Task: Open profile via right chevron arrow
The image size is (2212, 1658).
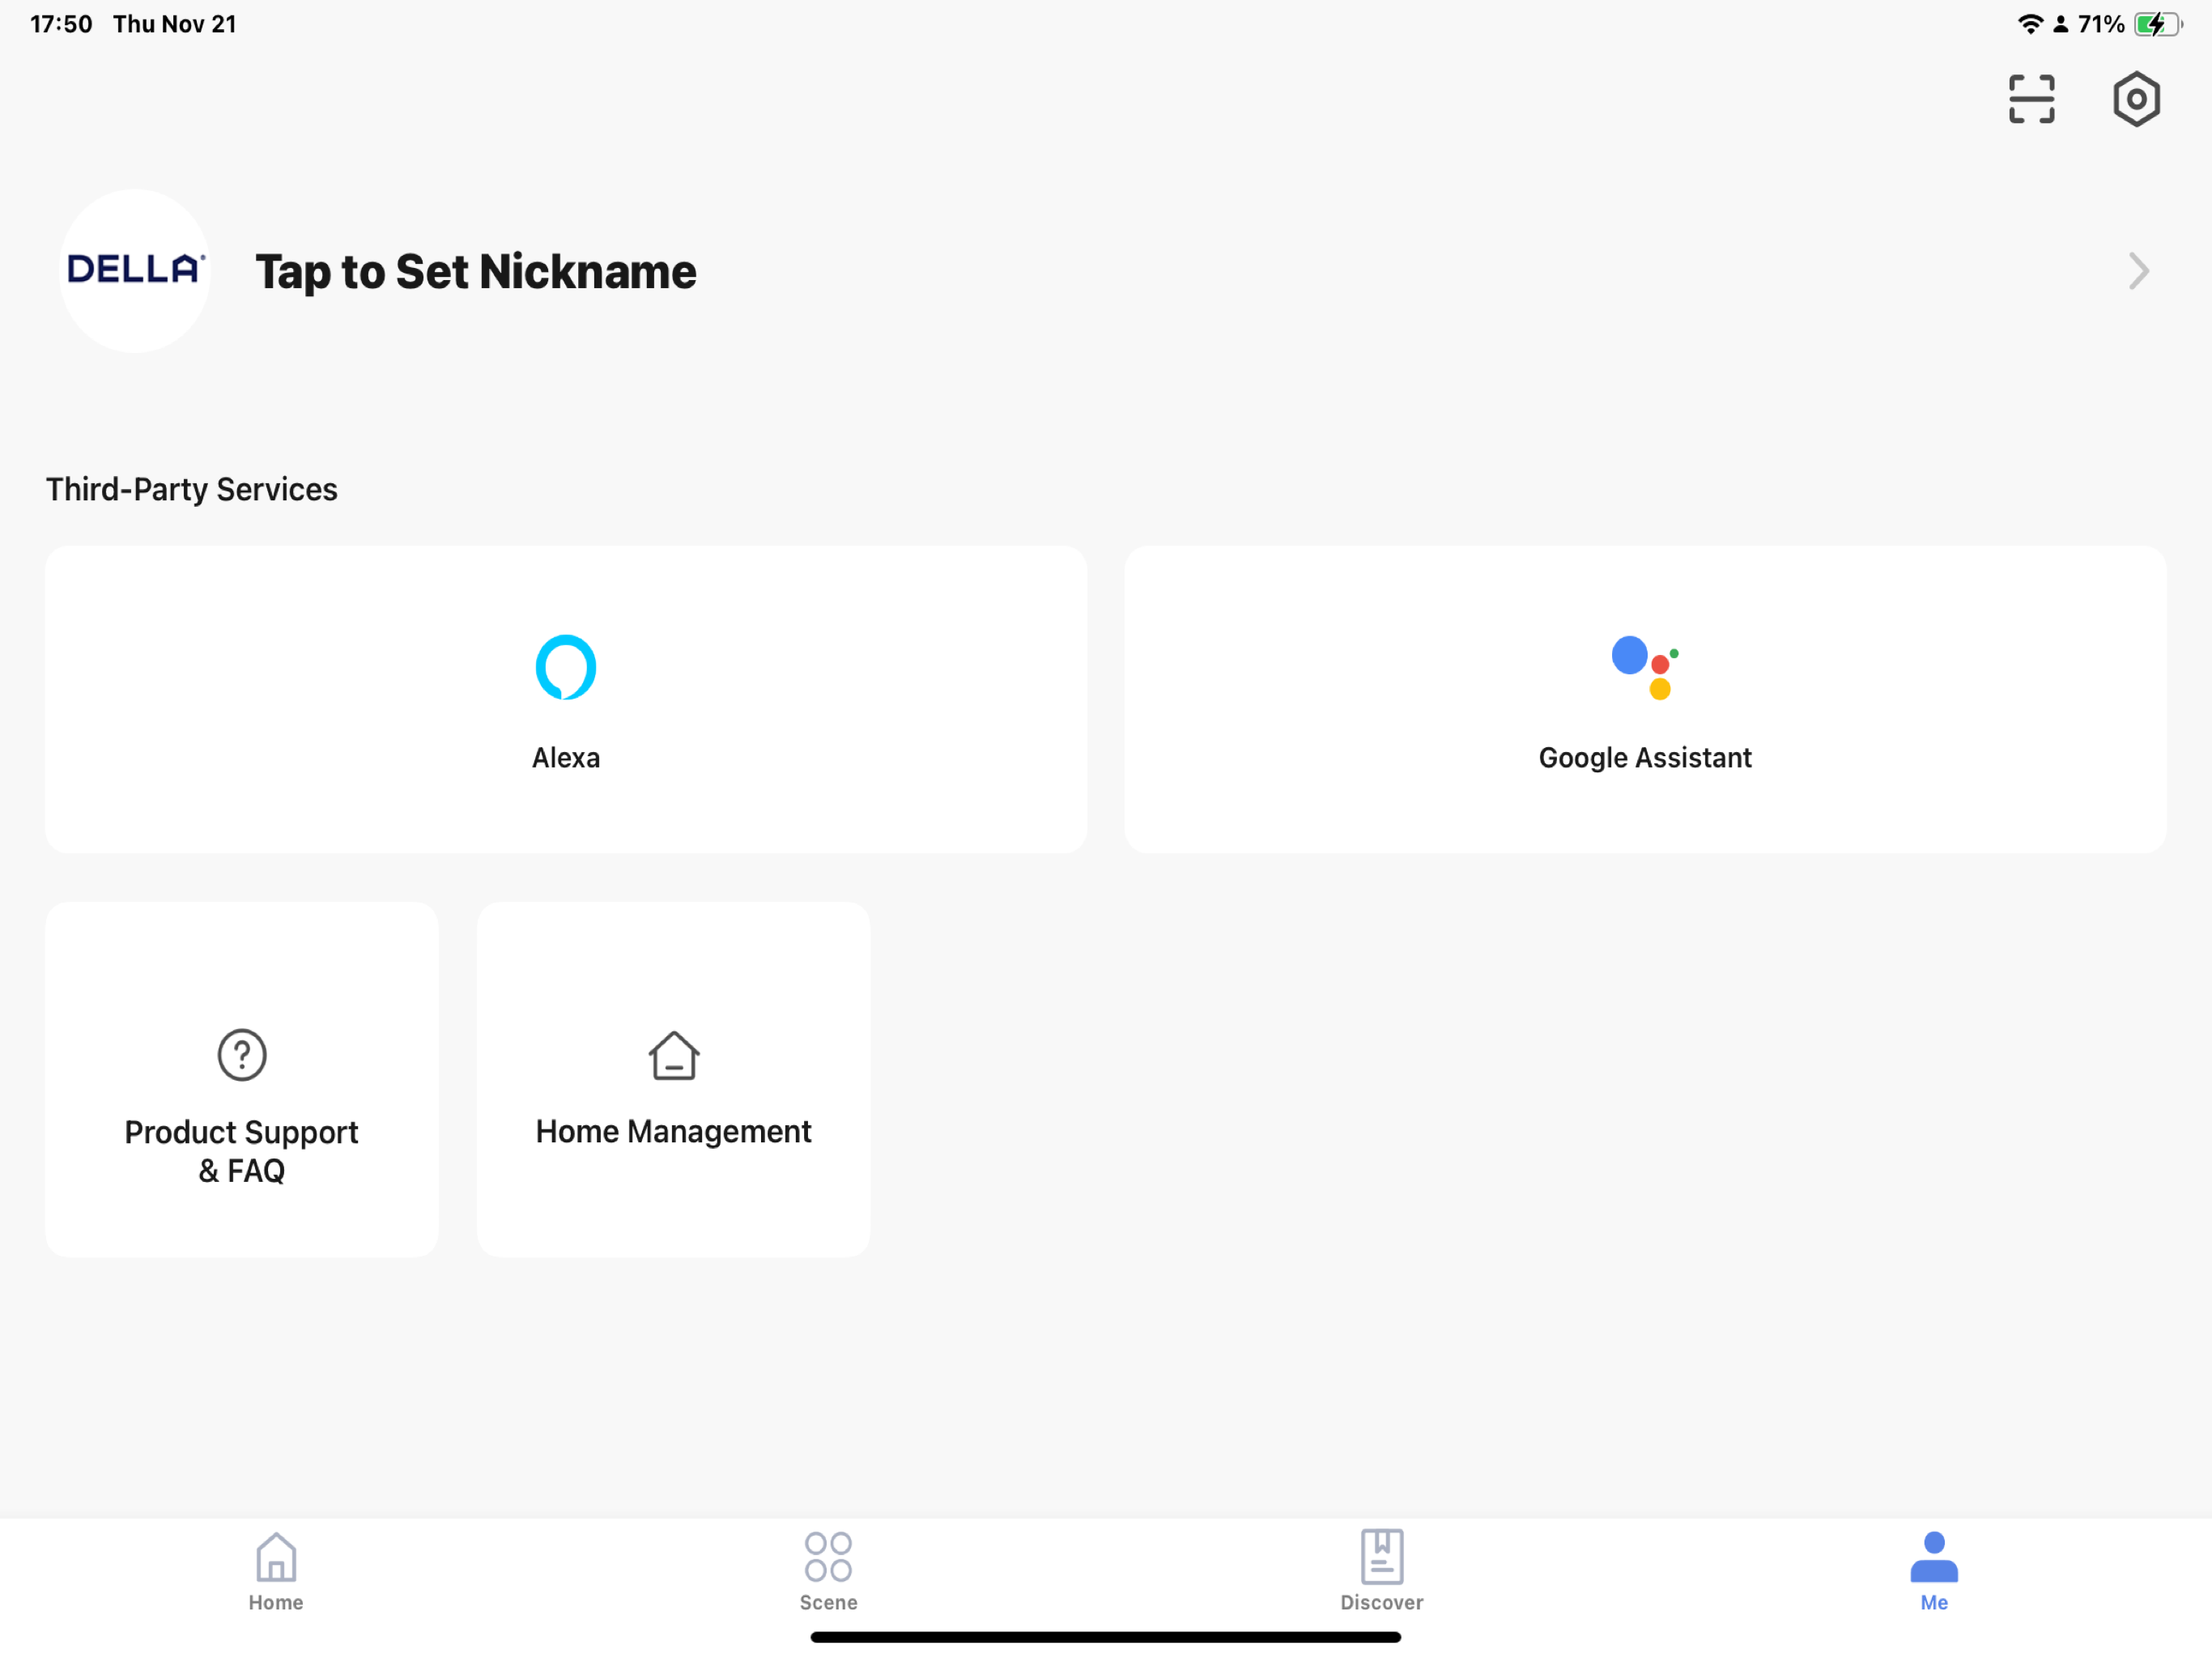Action: point(2138,271)
